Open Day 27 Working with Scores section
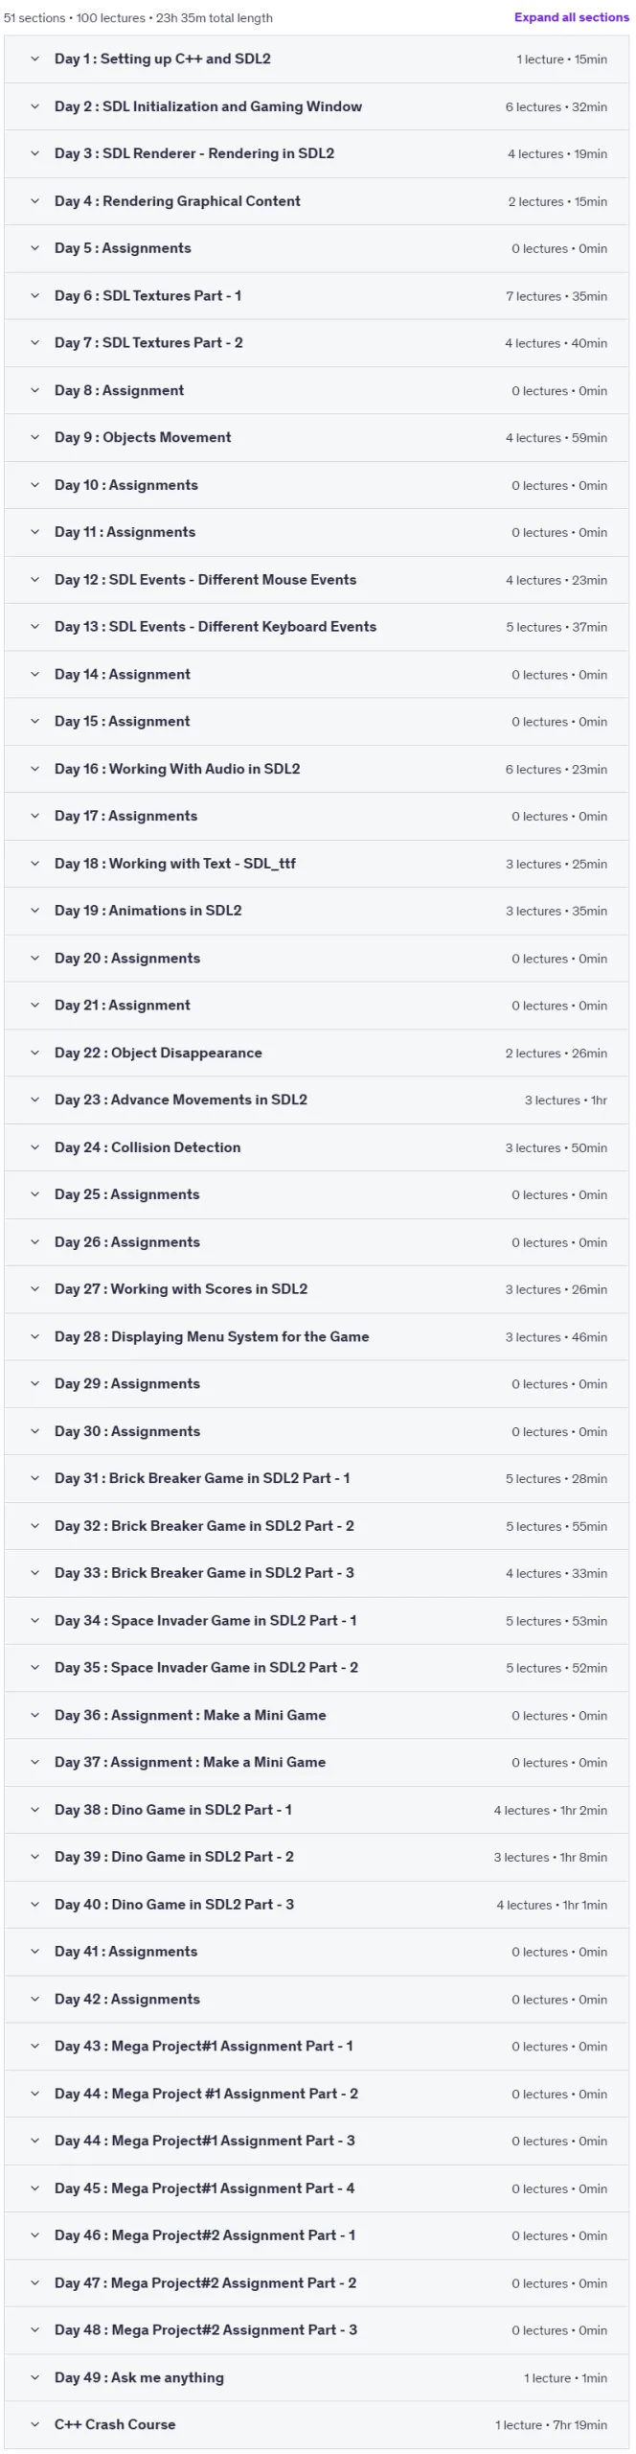 (316, 1289)
